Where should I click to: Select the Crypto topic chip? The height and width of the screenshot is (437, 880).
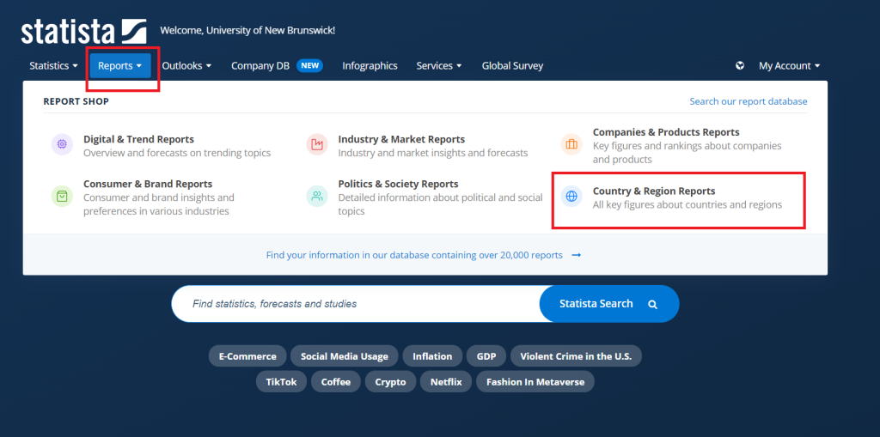390,382
